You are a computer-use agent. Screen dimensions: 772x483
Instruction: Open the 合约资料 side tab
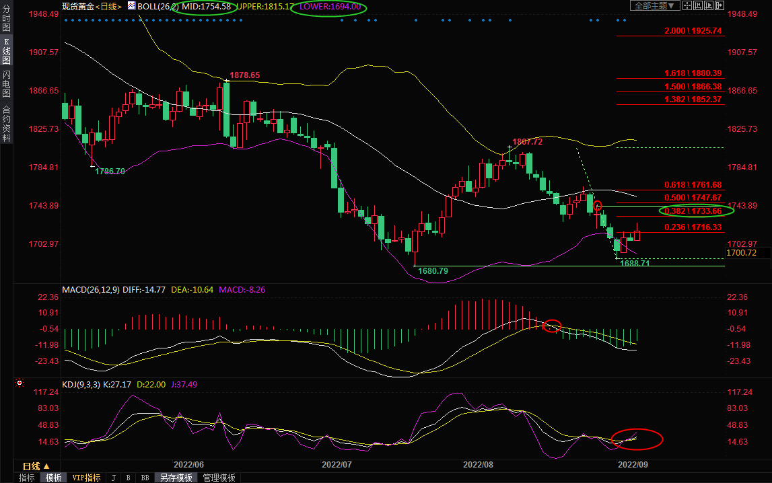click(x=6, y=124)
